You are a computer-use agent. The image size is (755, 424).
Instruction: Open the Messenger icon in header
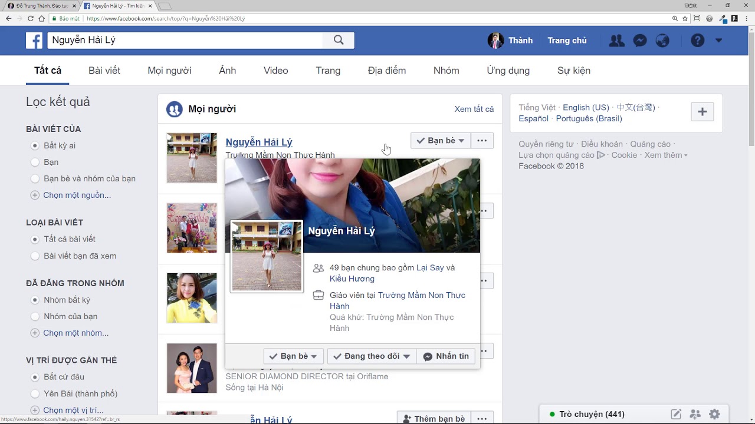tap(640, 41)
